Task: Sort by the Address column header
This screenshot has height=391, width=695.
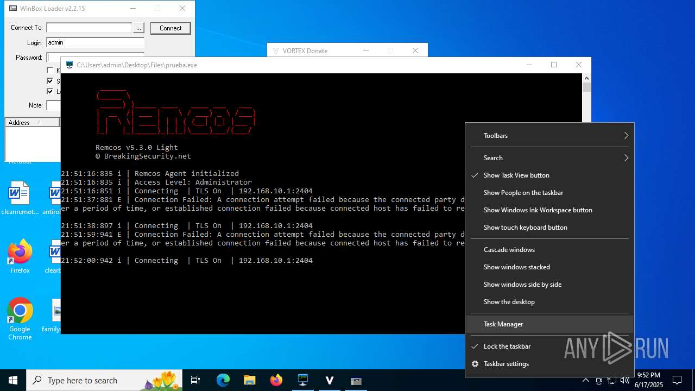Action: coord(32,123)
